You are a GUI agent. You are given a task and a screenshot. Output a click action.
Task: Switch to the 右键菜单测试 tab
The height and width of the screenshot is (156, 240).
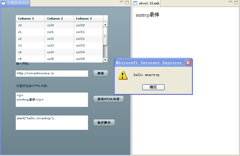[x=15, y=3]
